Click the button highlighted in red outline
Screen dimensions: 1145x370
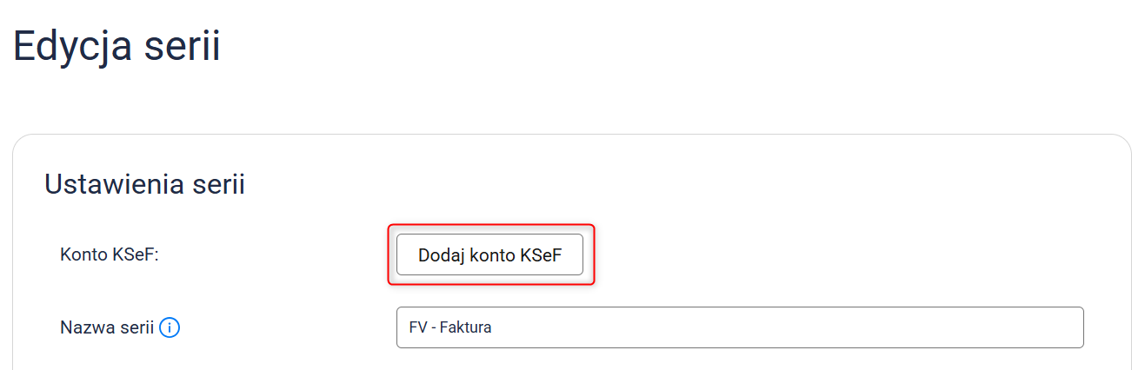489,254
